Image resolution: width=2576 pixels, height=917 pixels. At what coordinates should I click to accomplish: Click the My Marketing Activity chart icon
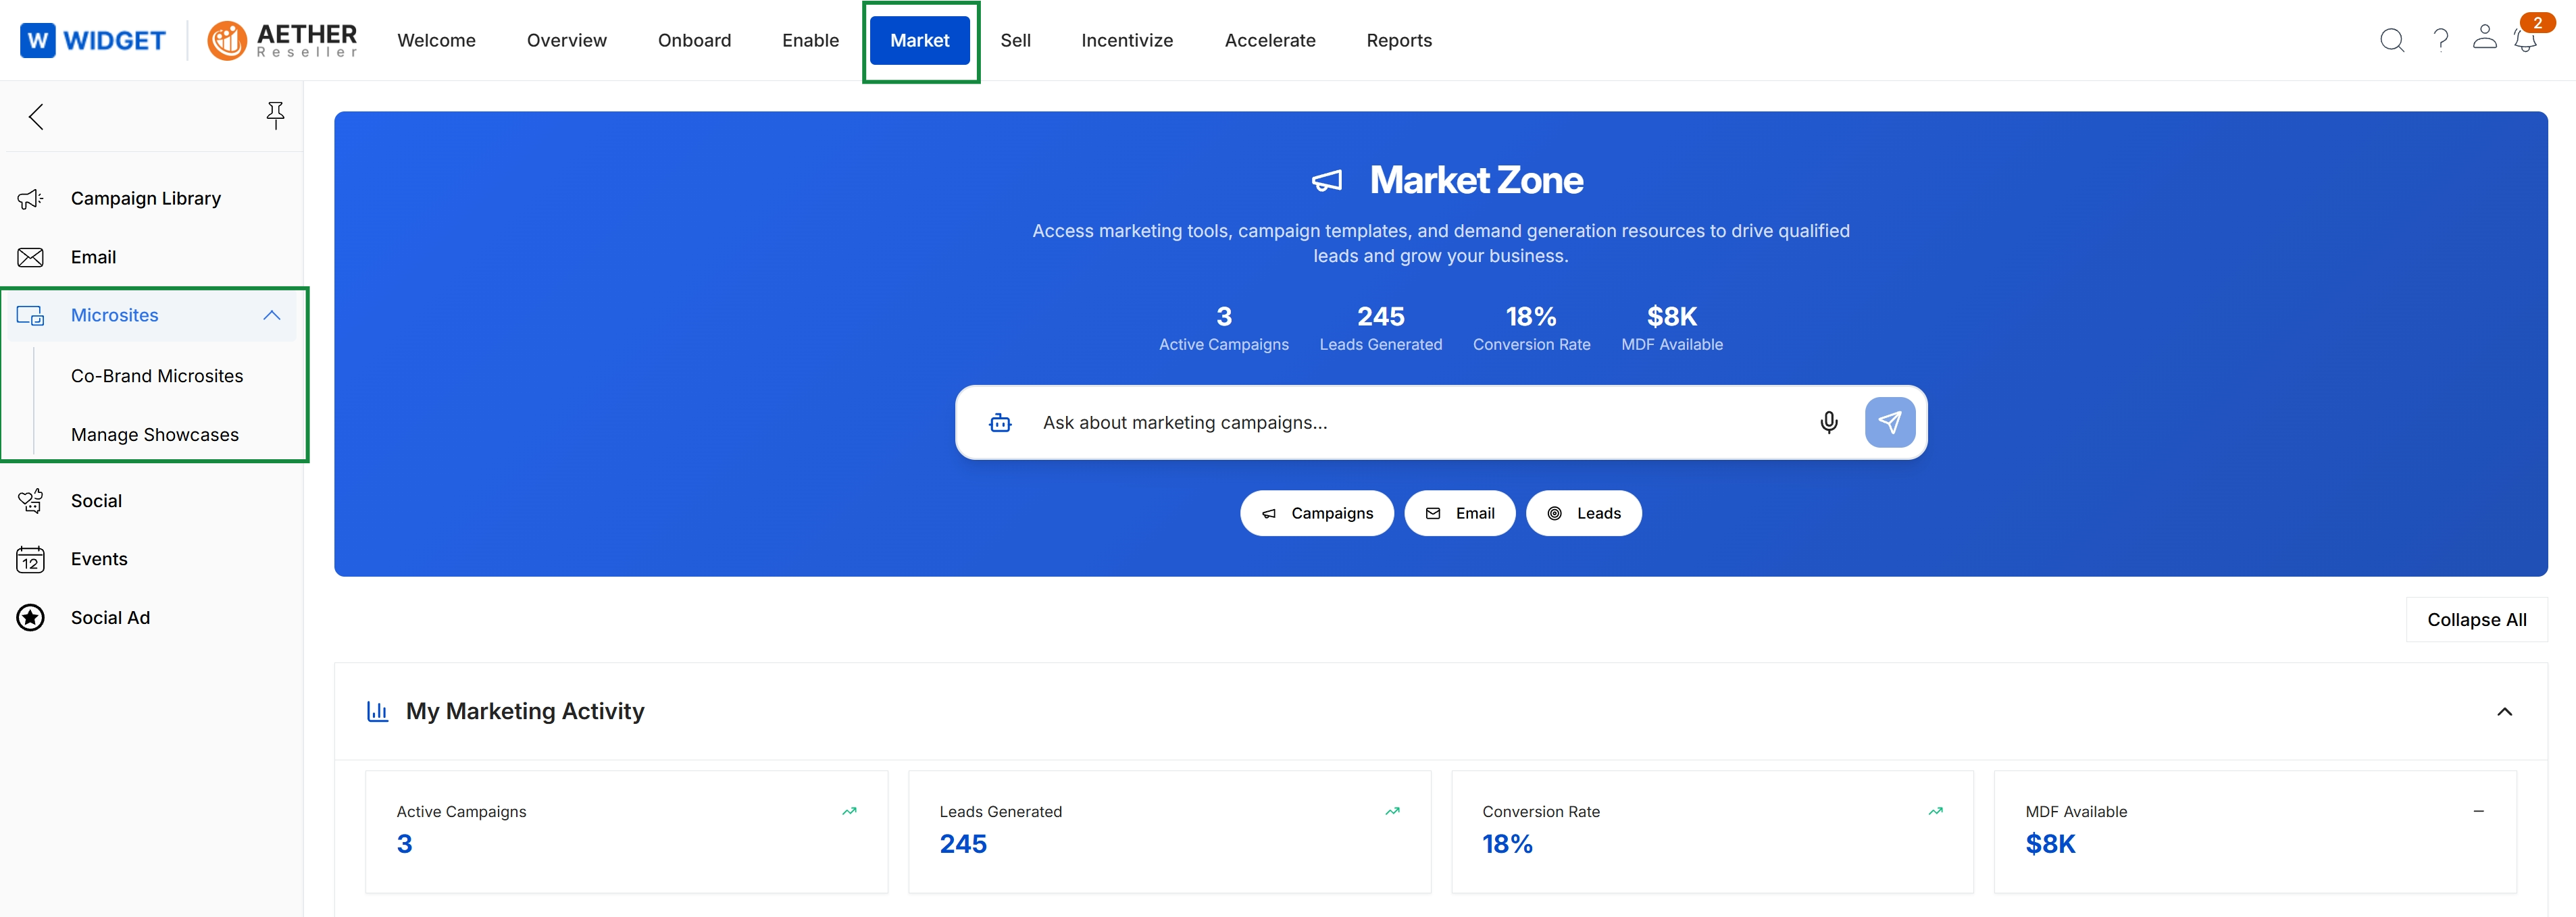tap(377, 711)
